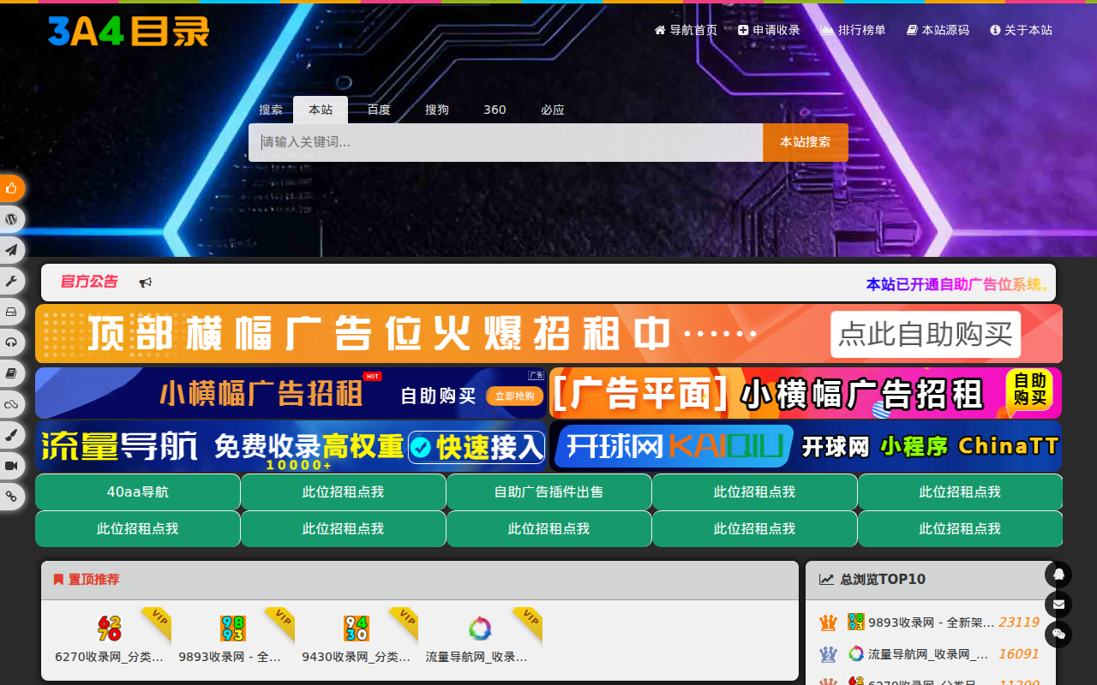Click the orange thumbs-up icon in left sidebar

(x=11, y=188)
